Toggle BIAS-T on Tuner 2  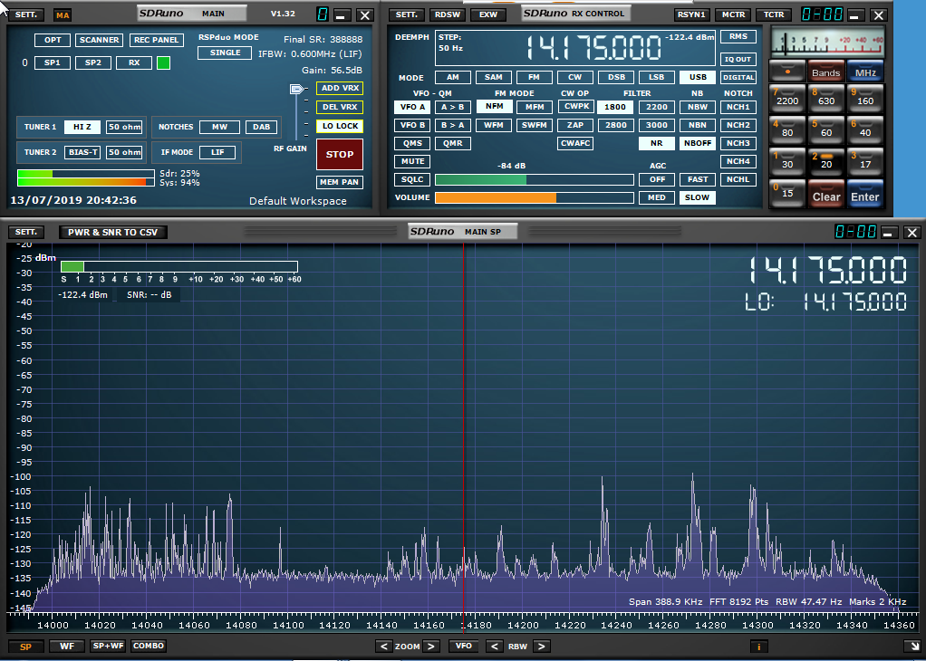tap(82, 152)
